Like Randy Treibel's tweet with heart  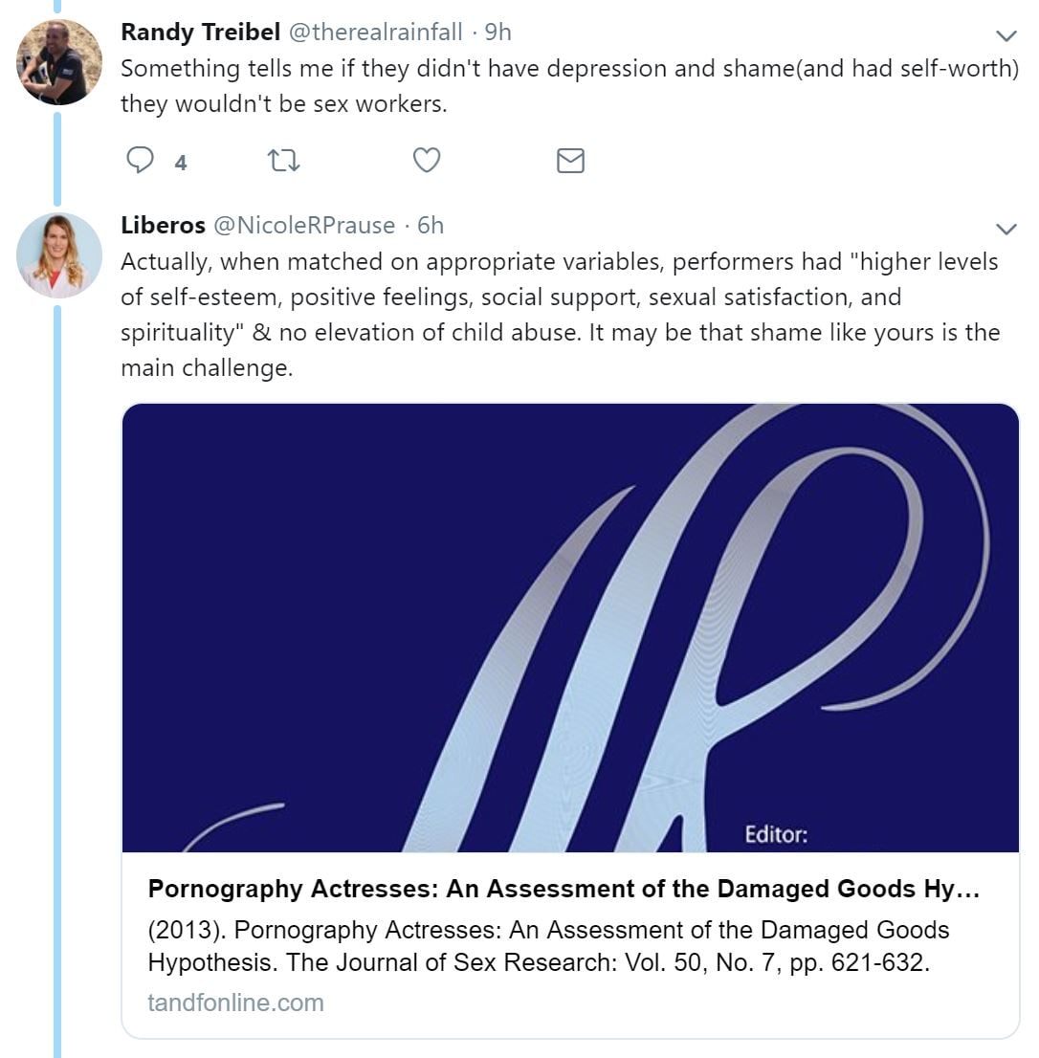pyautogui.click(x=426, y=161)
